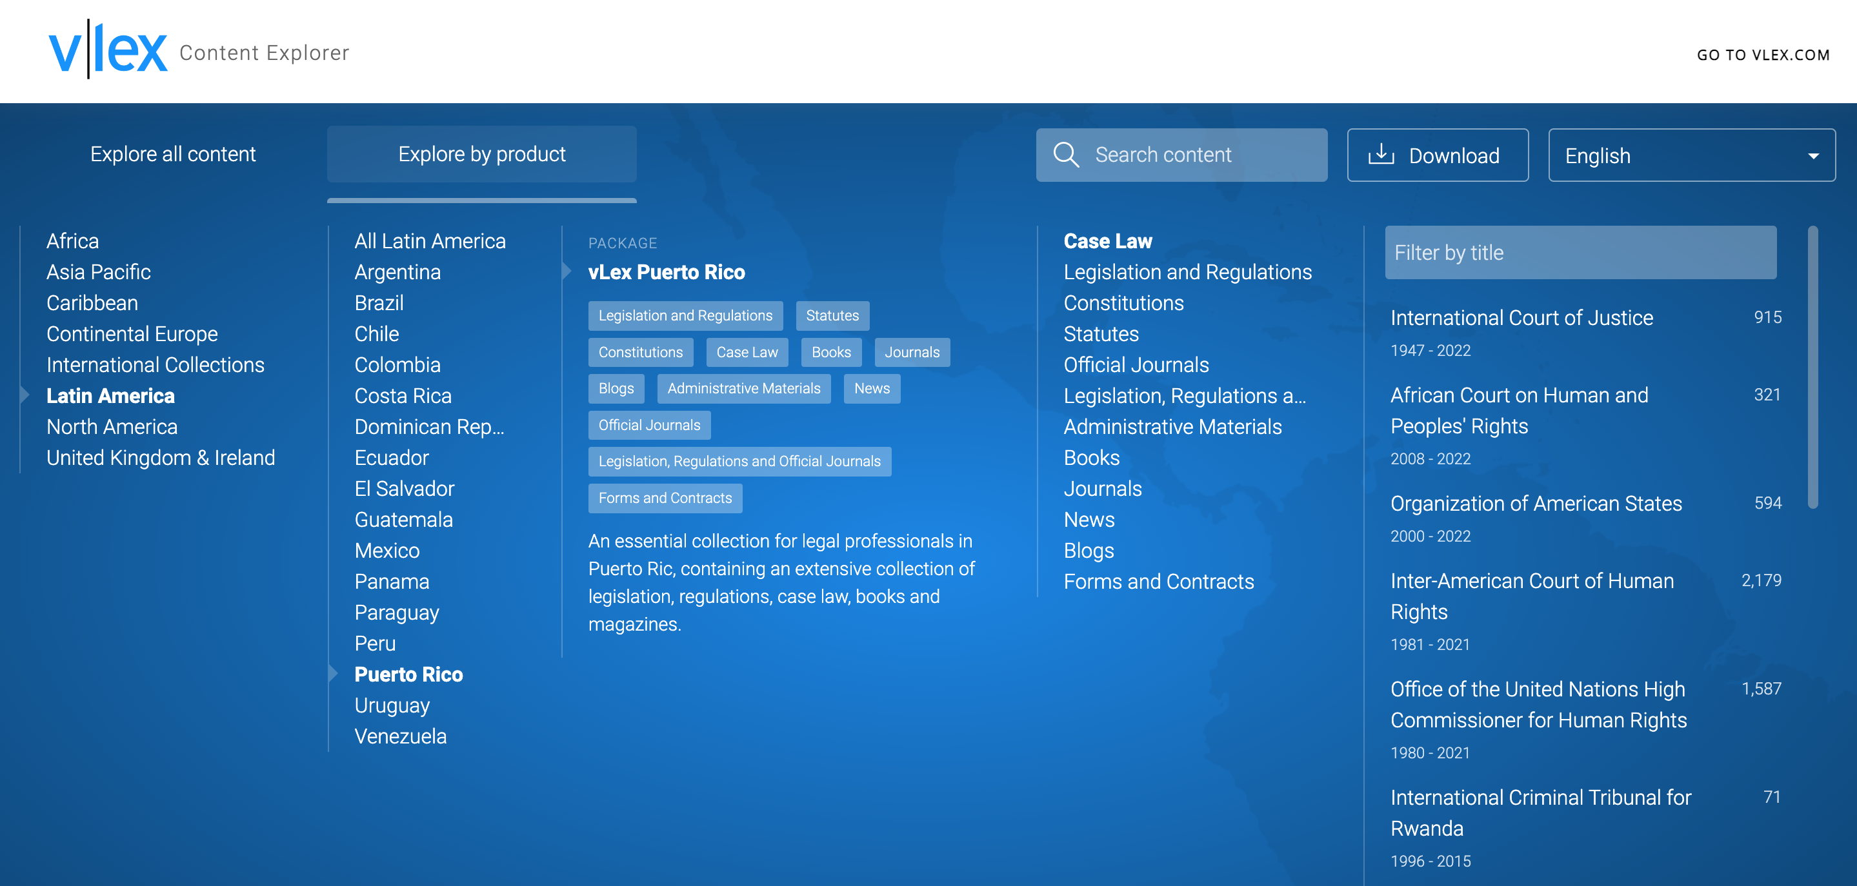The image size is (1857, 886).
Task: Select Africa region
Action: tap(73, 241)
